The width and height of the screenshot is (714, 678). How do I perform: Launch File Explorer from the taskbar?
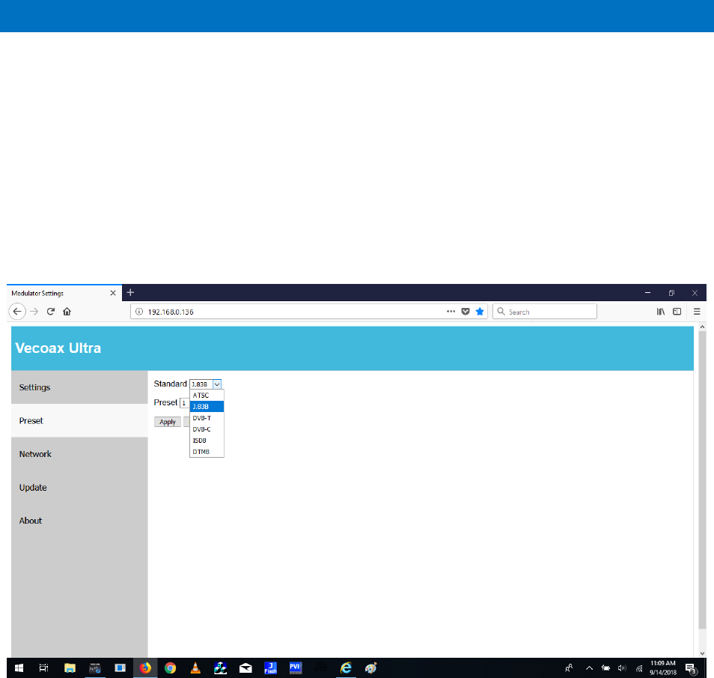pyautogui.click(x=70, y=668)
